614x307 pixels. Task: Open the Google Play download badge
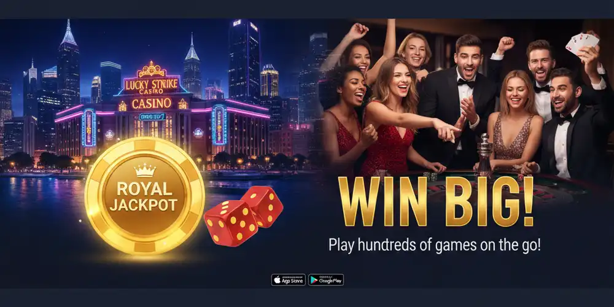pos(326,279)
